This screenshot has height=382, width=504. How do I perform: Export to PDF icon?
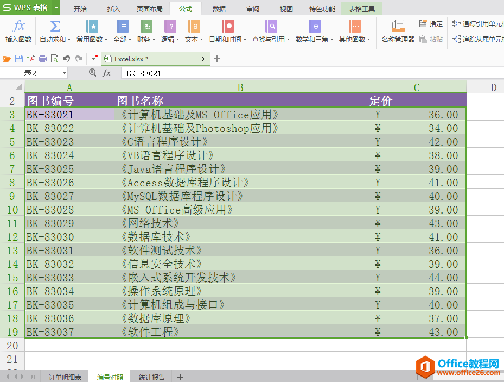(31, 59)
